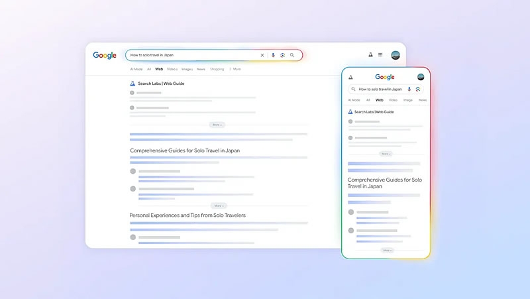Switch to AI Mode tab on desktop
The height and width of the screenshot is (299, 530).
(x=136, y=69)
